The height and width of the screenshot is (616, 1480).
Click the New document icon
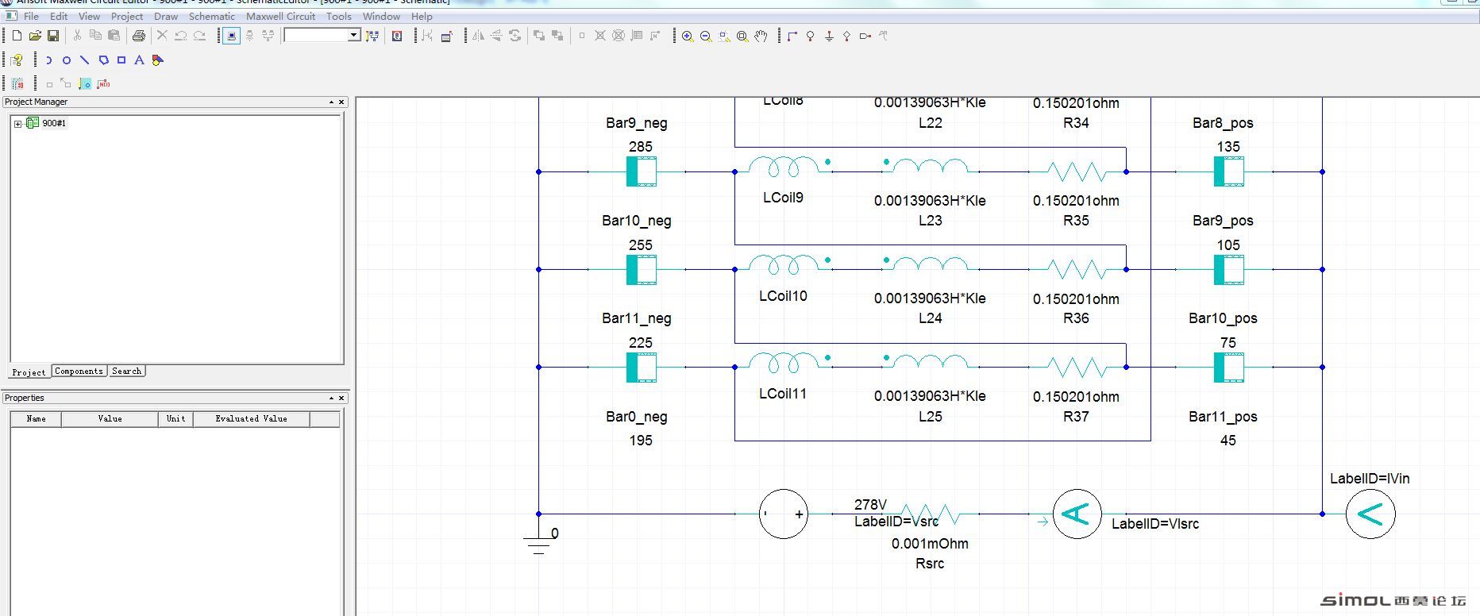(17, 36)
